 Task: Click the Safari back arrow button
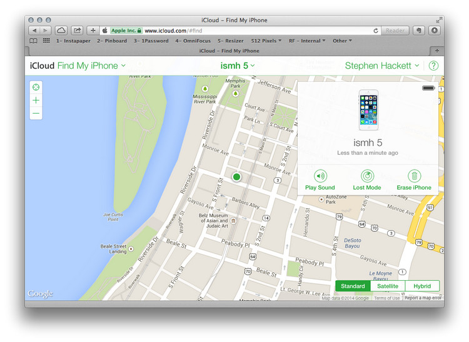(x=34, y=31)
